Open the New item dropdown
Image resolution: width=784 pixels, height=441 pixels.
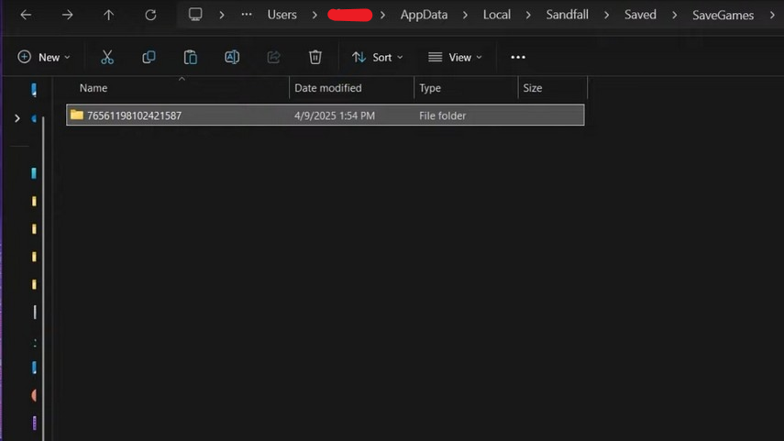tap(44, 57)
